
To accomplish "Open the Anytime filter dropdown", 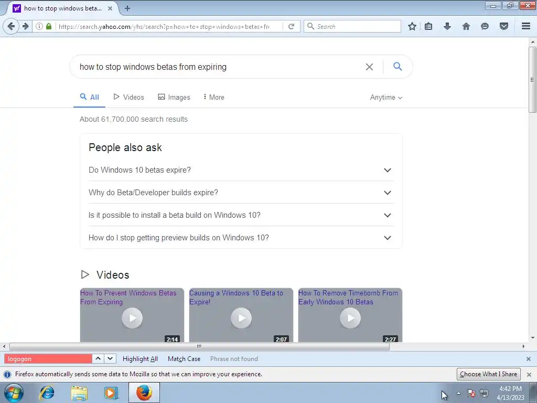I will [x=386, y=97].
